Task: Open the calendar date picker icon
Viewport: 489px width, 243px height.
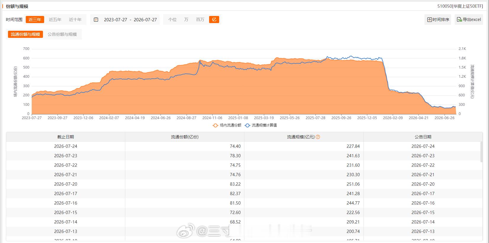Action: (x=96, y=20)
